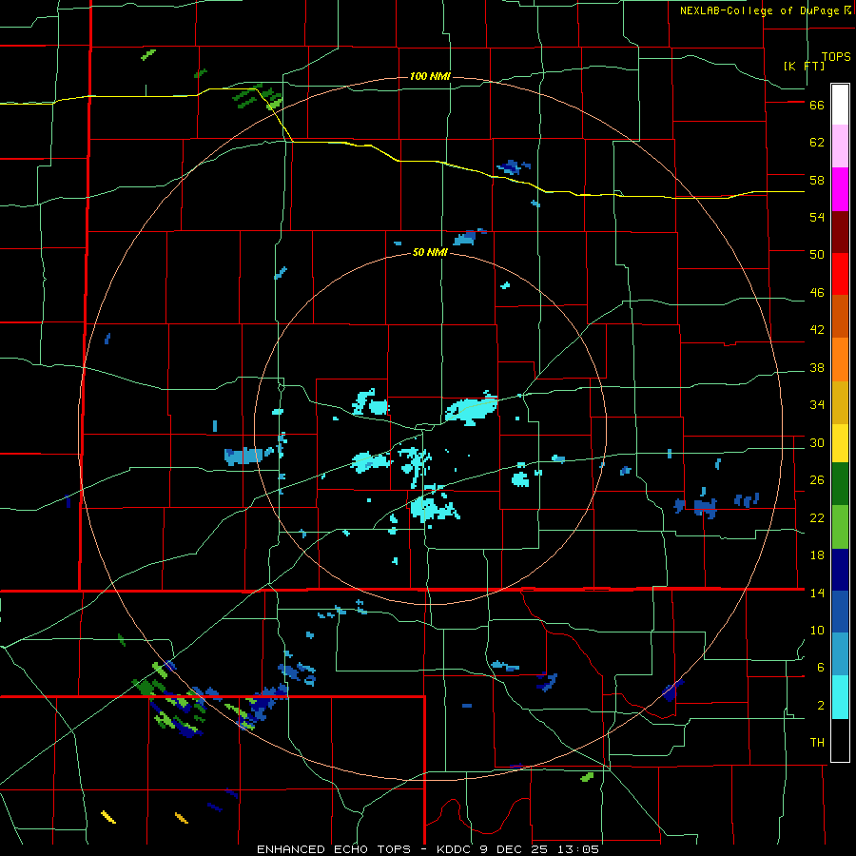The height and width of the screenshot is (856, 856).
Task: Click the legend value '58'
Action: coord(817,180)
